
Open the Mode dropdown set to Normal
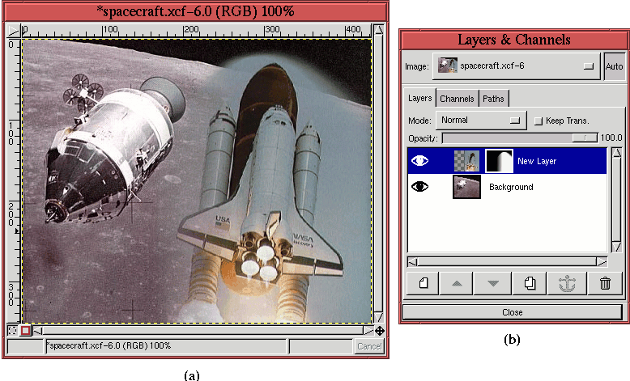click(x=480, y=121)
